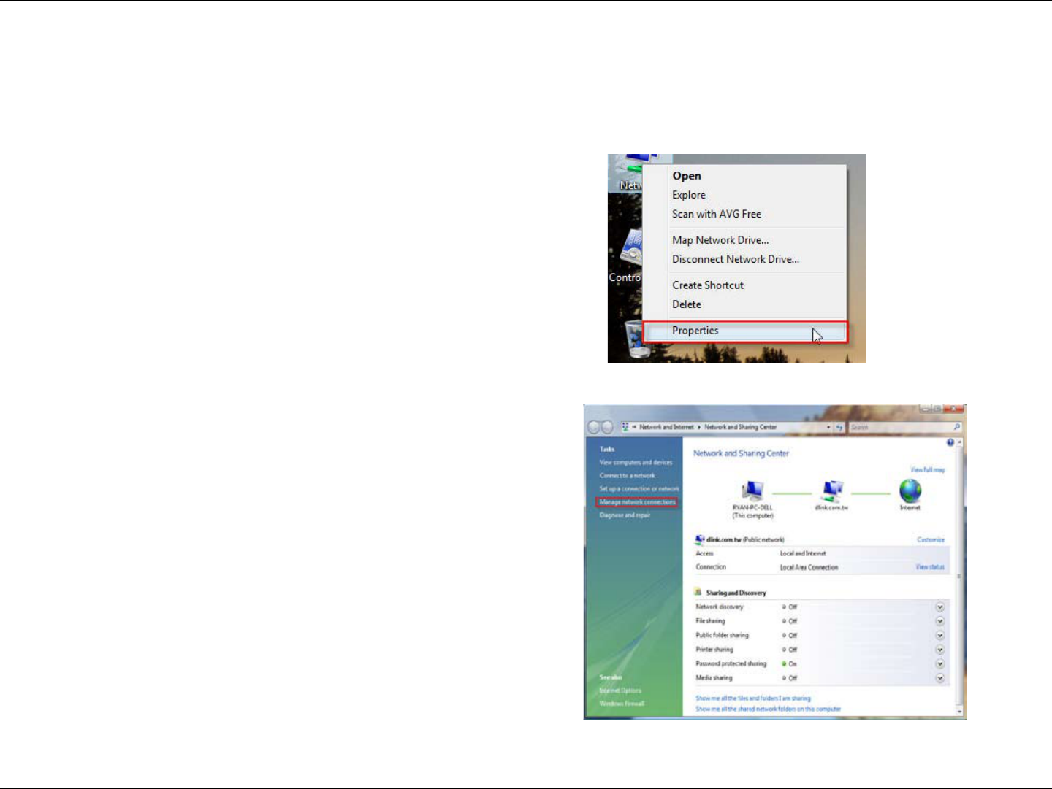Screen dimensions: 1052x789
Task: Click Diagnose and repair link
Action: tap(625, 515)
